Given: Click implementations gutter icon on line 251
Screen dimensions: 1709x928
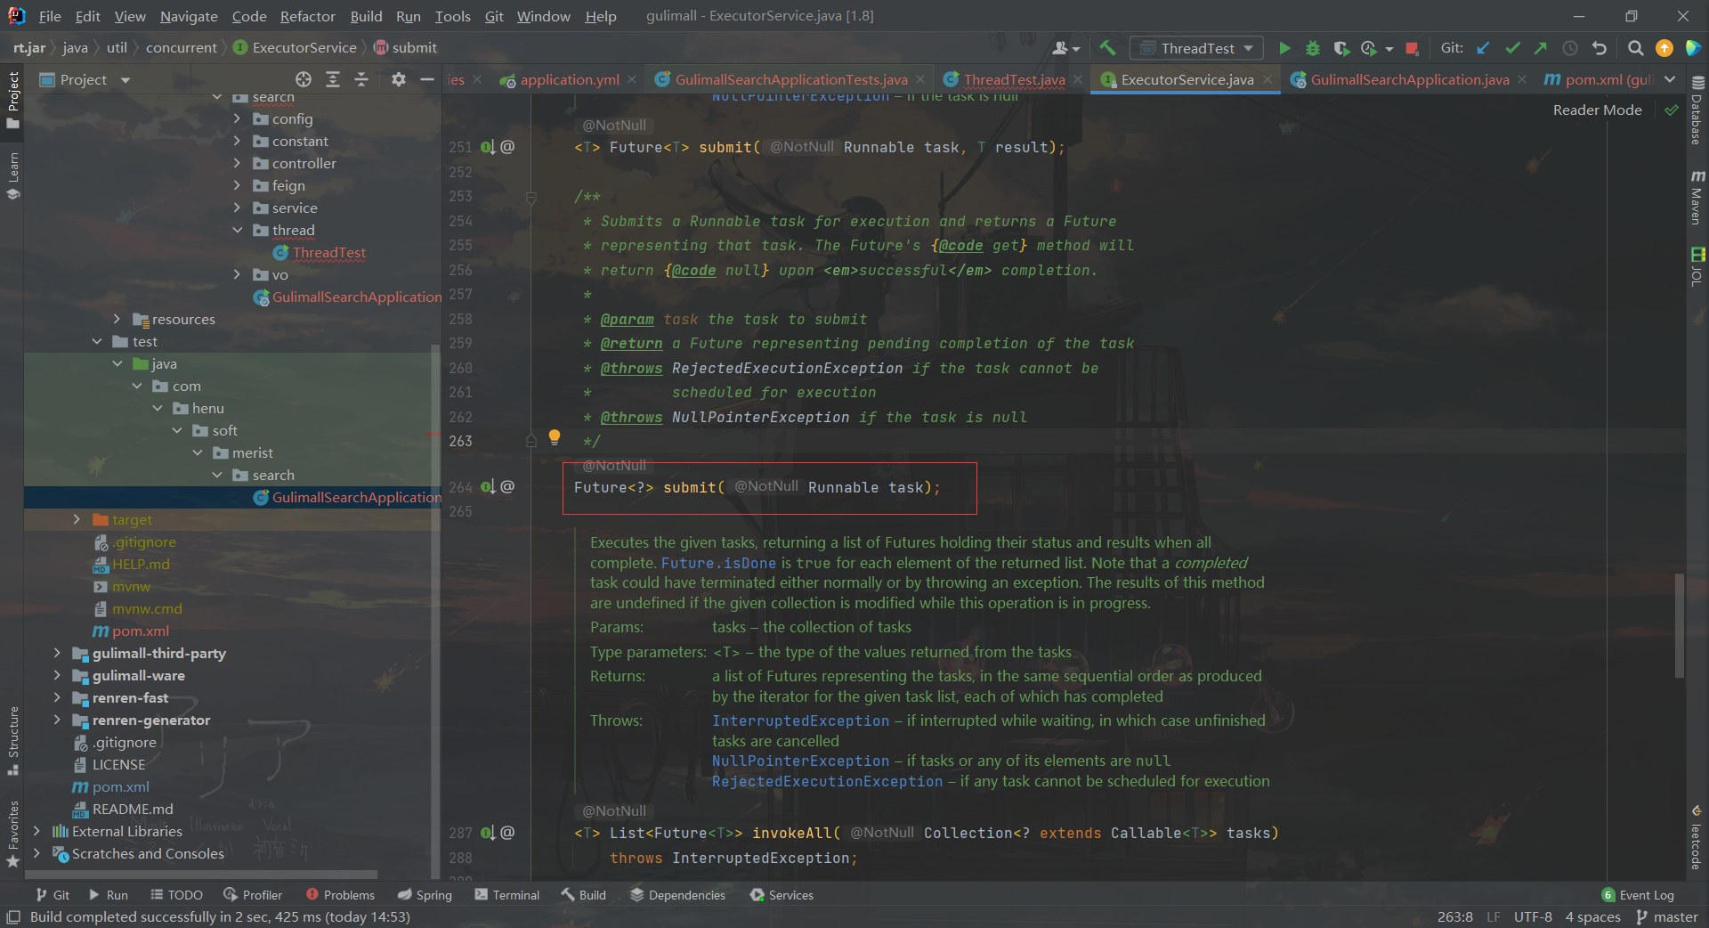Looking at the screenshot, I should point(488,147).
